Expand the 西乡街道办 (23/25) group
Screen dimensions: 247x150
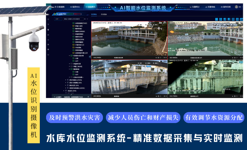[x=66, y=80]
